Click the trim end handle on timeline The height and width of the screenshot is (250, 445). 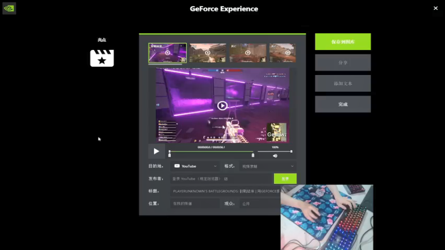click(x=253, y=156)
